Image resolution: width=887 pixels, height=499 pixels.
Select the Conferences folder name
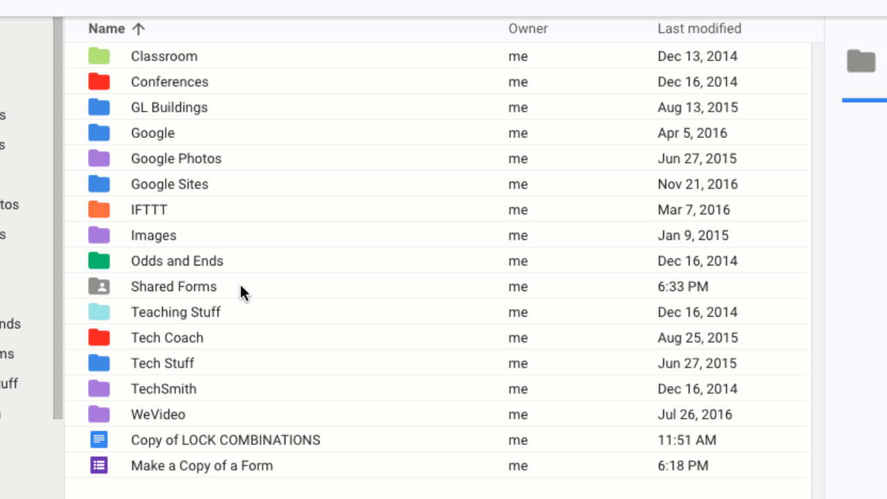pyautogui.click(x=170, y=82)
